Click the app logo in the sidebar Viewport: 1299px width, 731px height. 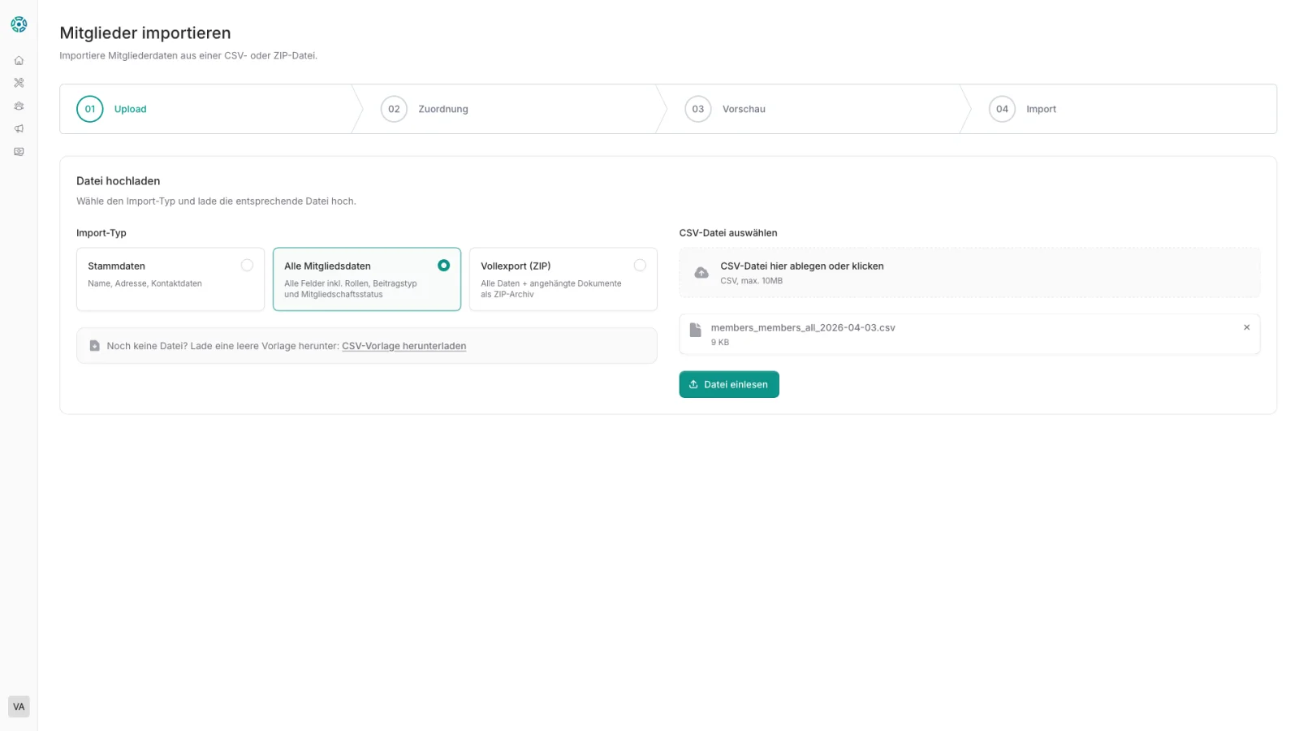click(x=19, y=24)
